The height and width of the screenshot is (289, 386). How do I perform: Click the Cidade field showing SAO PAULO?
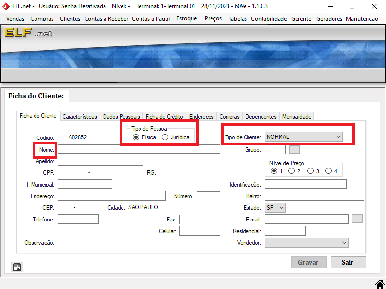click(173, 207)
